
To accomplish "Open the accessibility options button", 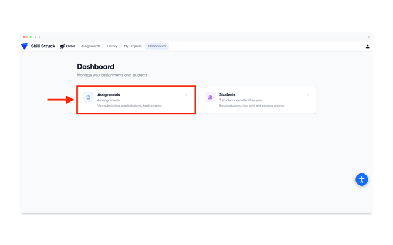I will [362, 179].
